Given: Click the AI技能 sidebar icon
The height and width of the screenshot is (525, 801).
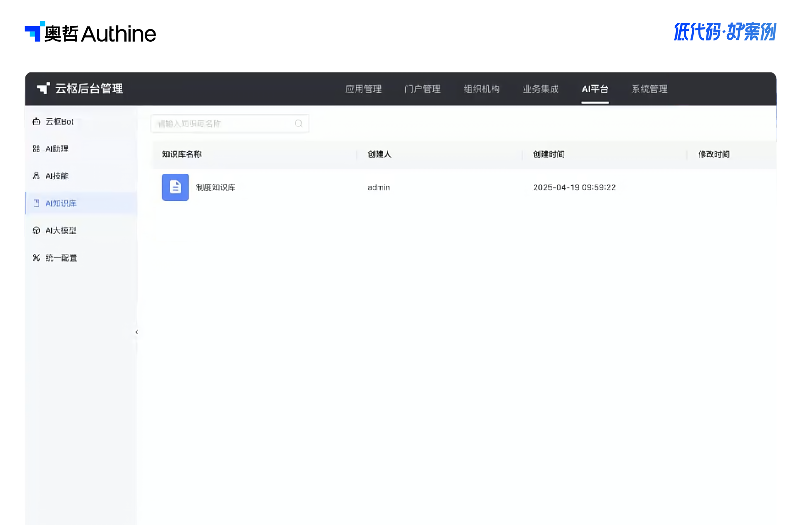Looking at the screenshot, I should (36, 176).
